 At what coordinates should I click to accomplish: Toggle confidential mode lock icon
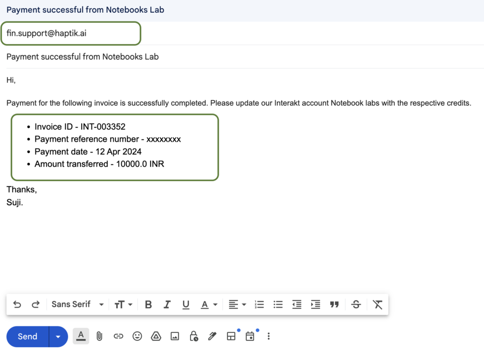point(194,336)
